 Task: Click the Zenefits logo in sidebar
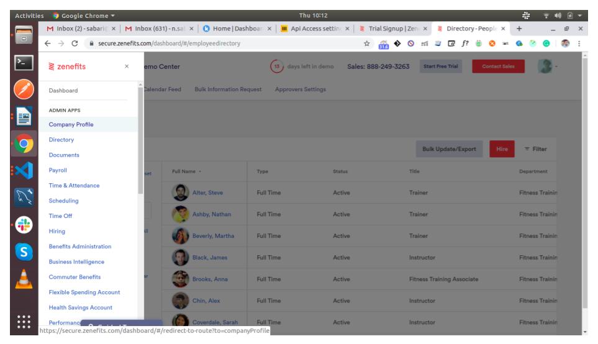pos(67,66)
